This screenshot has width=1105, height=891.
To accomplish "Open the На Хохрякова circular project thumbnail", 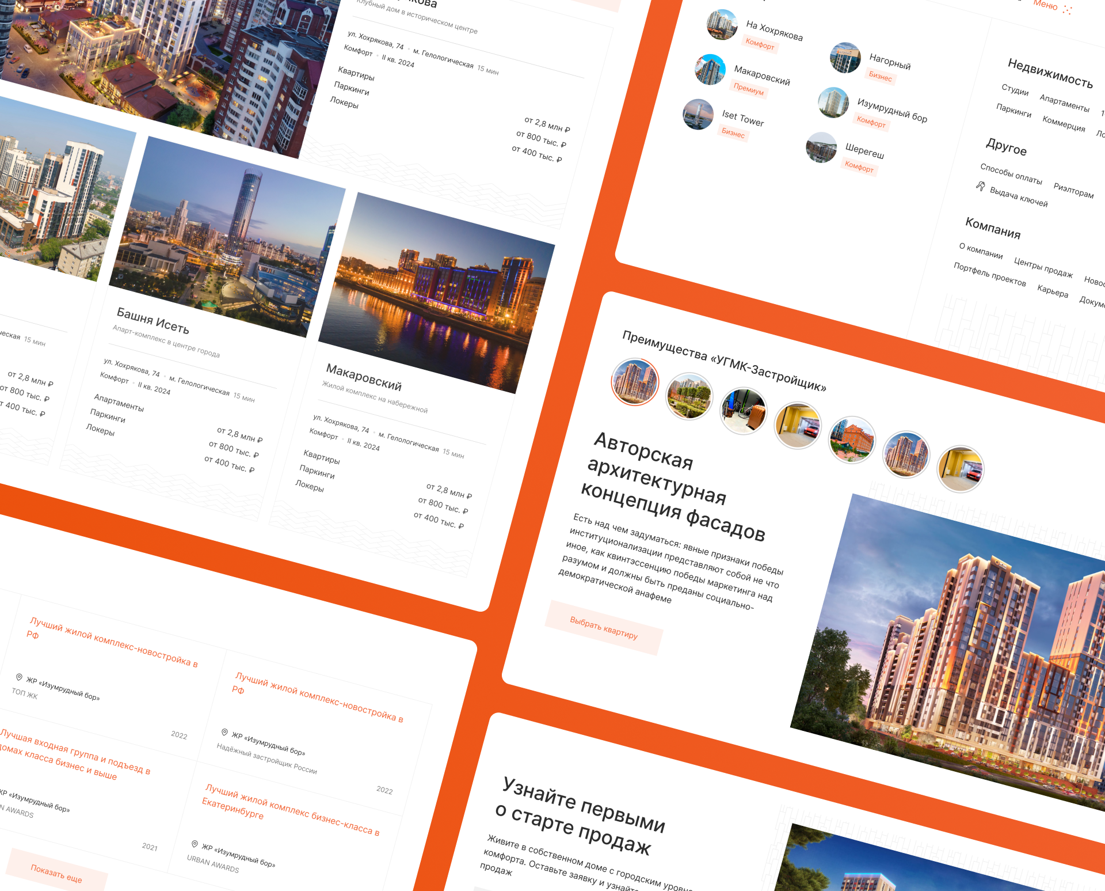I will (722, 24).
